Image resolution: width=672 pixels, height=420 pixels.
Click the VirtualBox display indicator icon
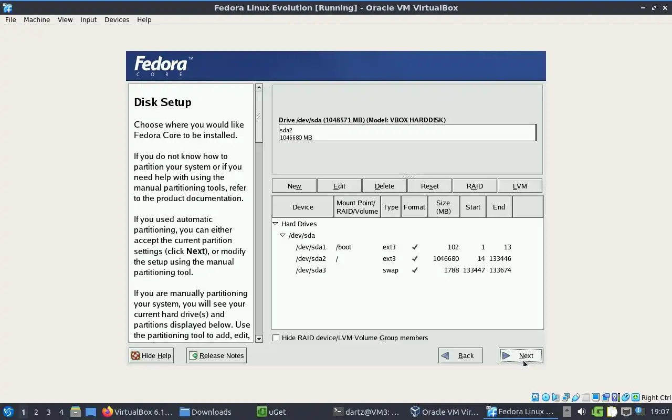tap(595, 397)
